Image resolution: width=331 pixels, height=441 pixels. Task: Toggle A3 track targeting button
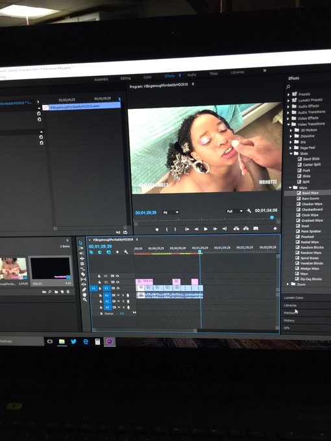point(107,307)
